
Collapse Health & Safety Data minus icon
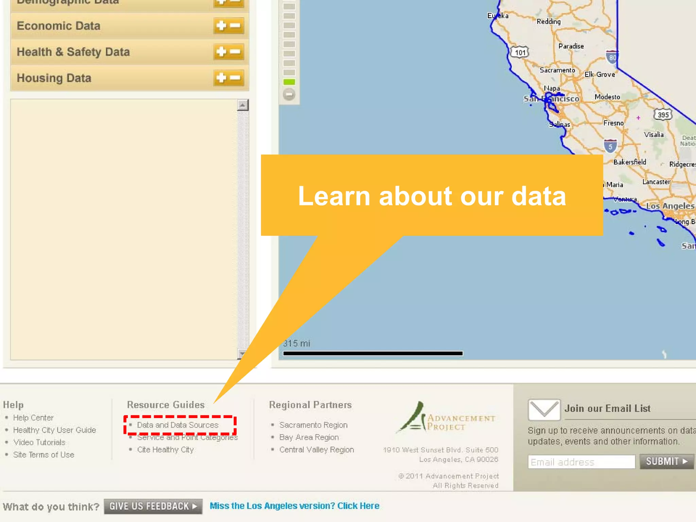(235, 52)
